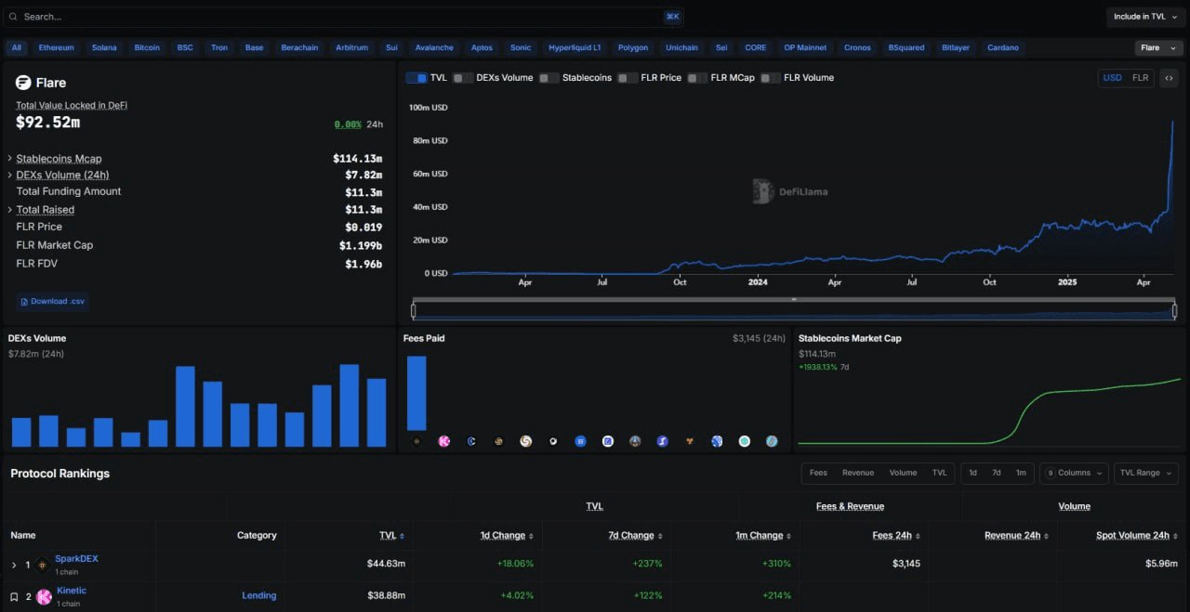The height and width of the screenshot is (612, 1190).
Task: Click the sort arrows beside the TVL column
Action: point(402,536)
